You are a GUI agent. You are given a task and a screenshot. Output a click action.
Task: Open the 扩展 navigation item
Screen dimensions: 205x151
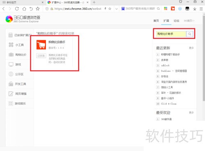[166, 21]
